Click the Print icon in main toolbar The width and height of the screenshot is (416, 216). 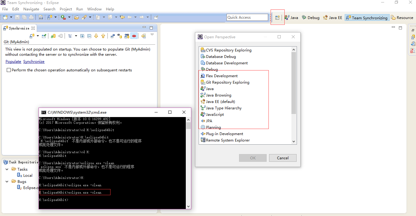[31, 17]
